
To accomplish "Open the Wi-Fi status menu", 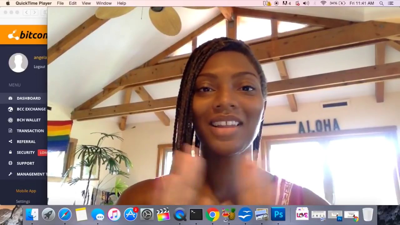I will pos(323,3).
